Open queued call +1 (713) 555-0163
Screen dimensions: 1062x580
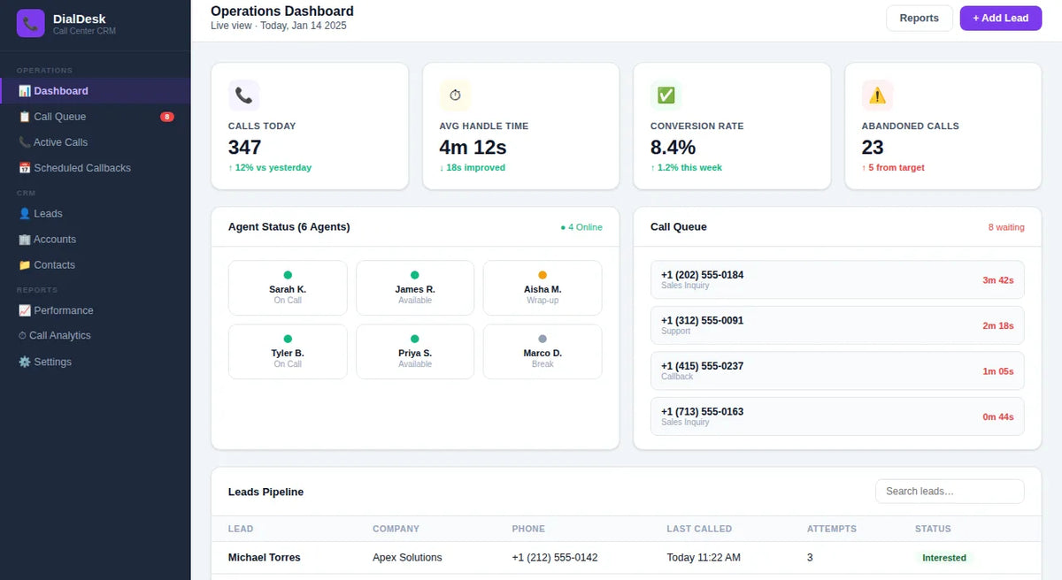837,416
